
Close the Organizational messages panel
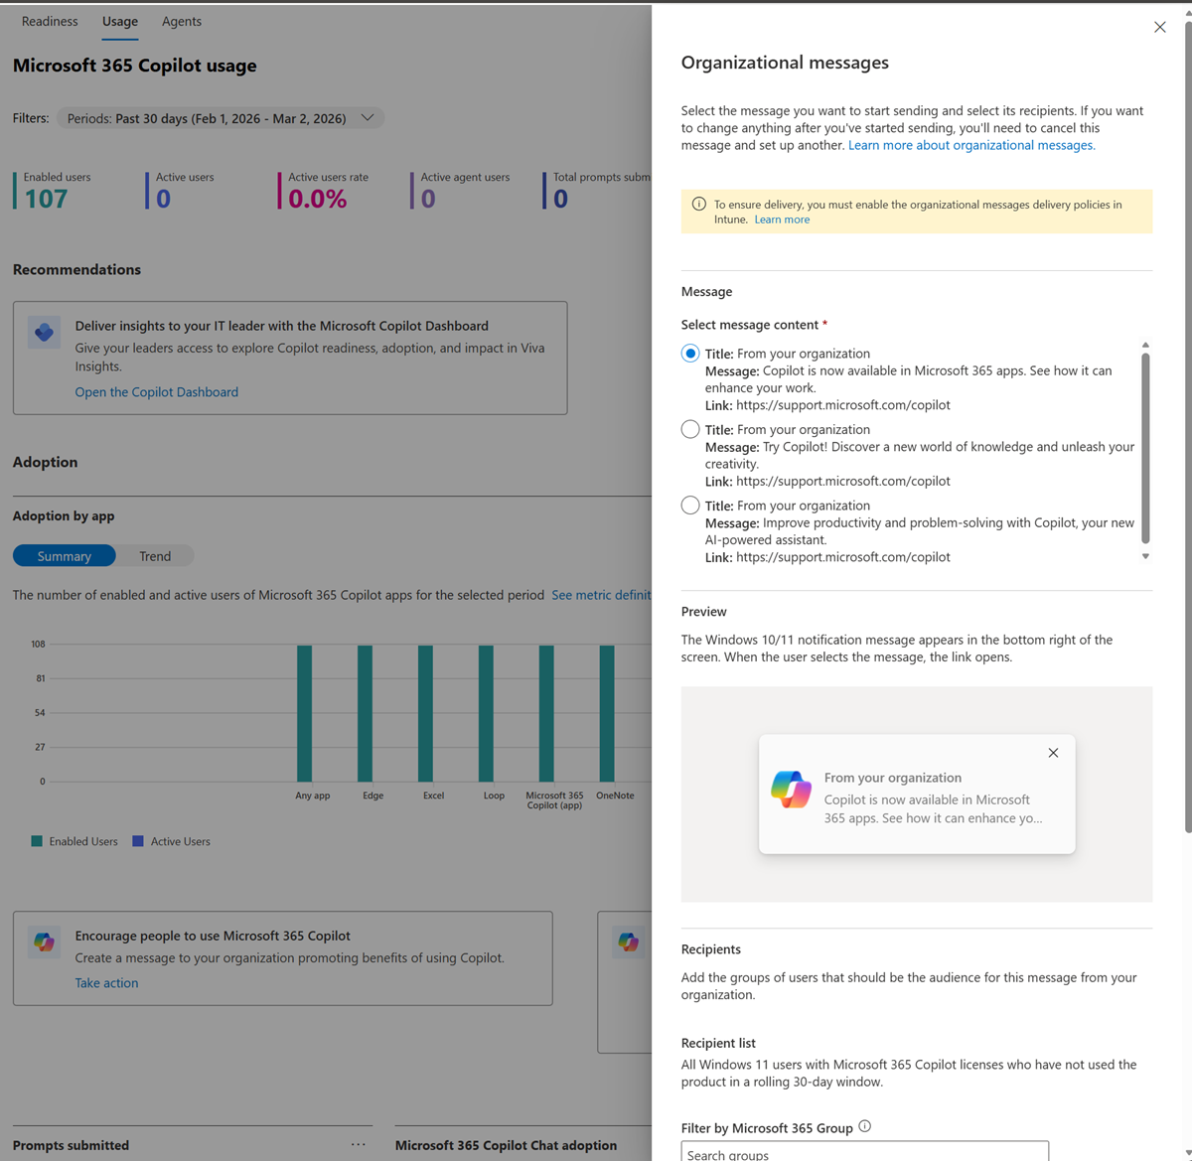click(1159, 27)
